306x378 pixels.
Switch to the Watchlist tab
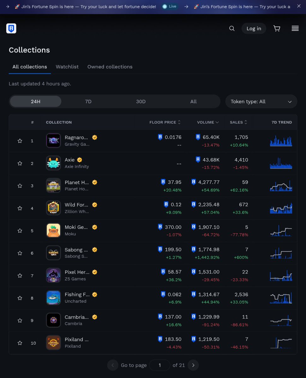(67, 67)
